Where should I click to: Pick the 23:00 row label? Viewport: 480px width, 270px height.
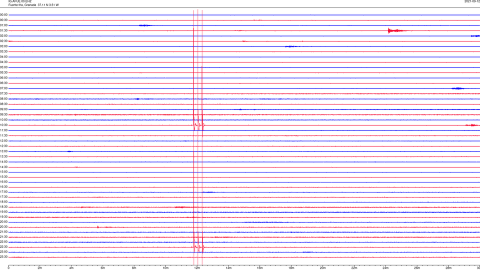tap(4, 252)
